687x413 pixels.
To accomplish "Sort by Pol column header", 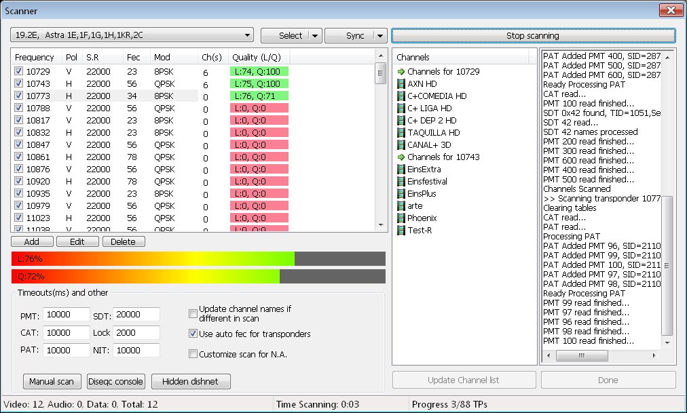I will pos(72,58).
